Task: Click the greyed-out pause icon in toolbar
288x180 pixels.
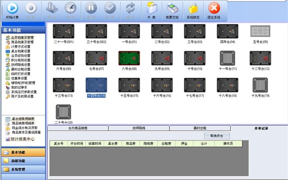Action: (91, 8)
